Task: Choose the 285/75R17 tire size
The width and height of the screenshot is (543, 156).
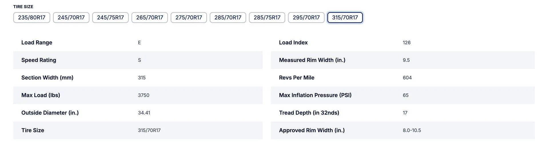Action: coord(267,18)
